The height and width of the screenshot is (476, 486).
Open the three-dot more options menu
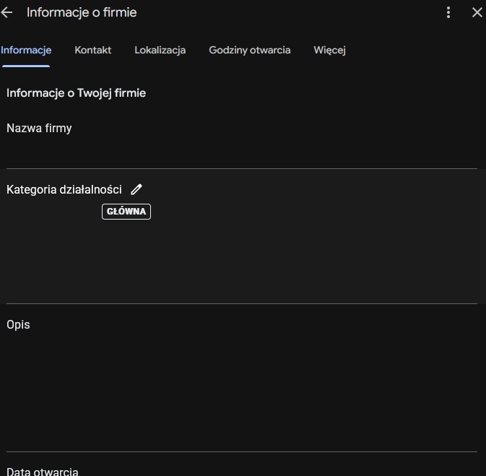click(x=448, y=12)
